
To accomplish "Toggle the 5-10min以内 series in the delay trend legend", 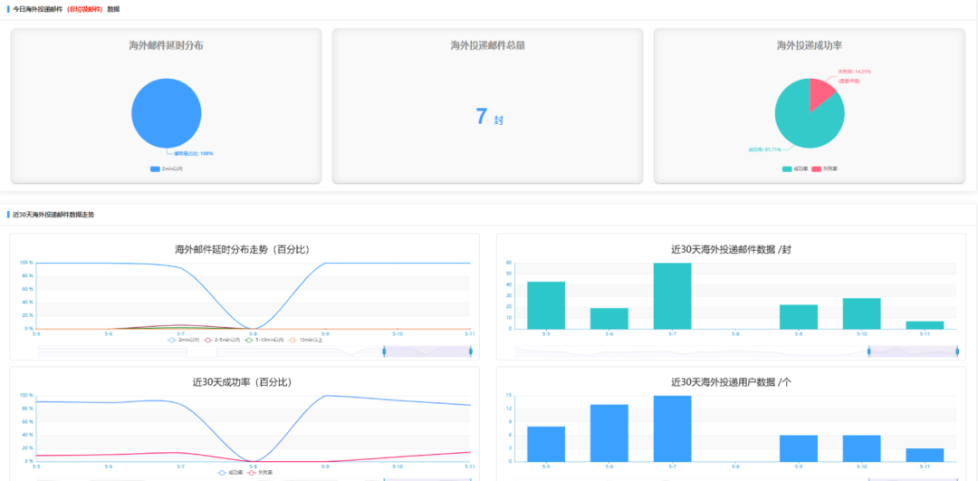I will 263,340.
